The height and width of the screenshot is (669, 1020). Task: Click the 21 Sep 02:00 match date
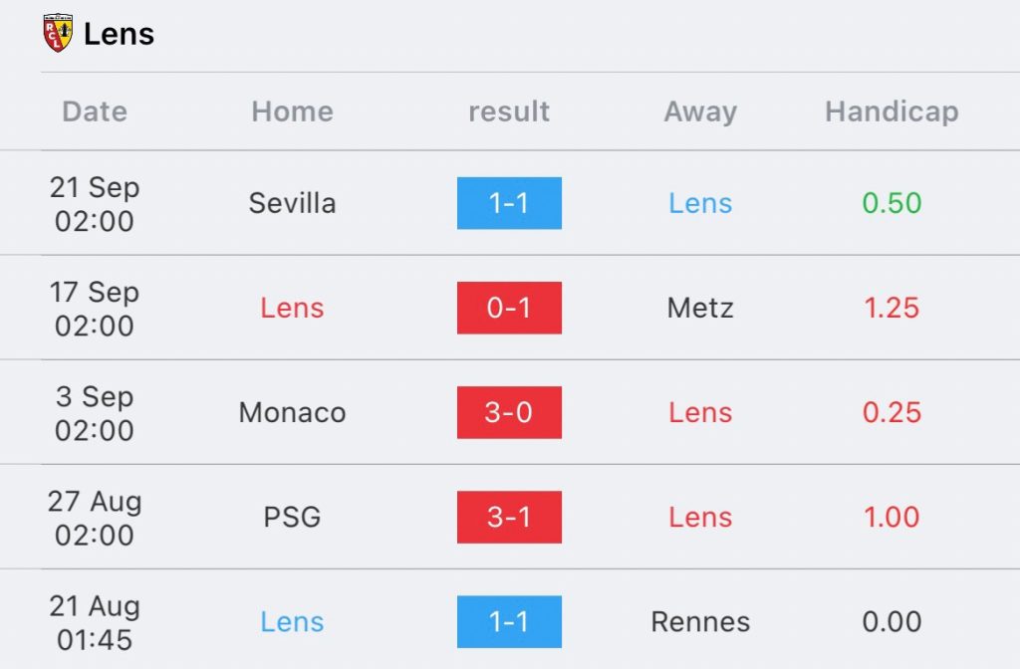[x=95, y=204]
